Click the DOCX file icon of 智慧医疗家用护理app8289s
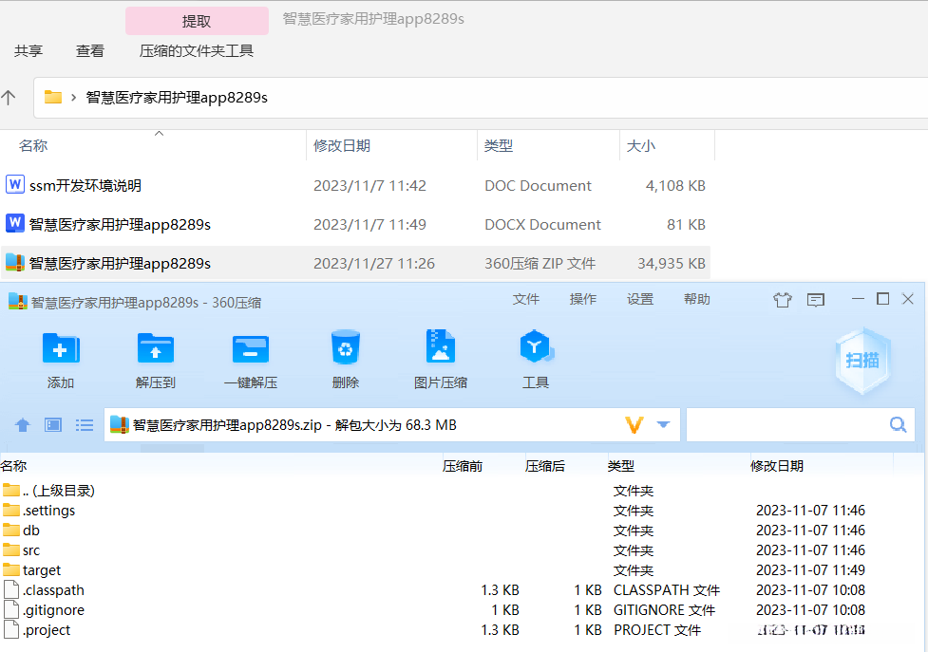 click(x=15, y=223)
